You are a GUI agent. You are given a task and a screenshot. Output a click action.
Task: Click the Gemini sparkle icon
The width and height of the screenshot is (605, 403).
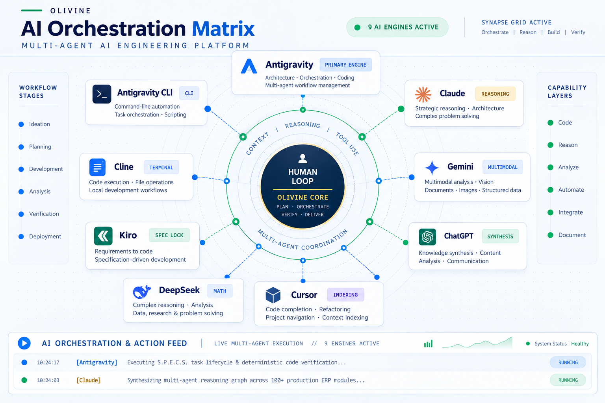(432, 168)
